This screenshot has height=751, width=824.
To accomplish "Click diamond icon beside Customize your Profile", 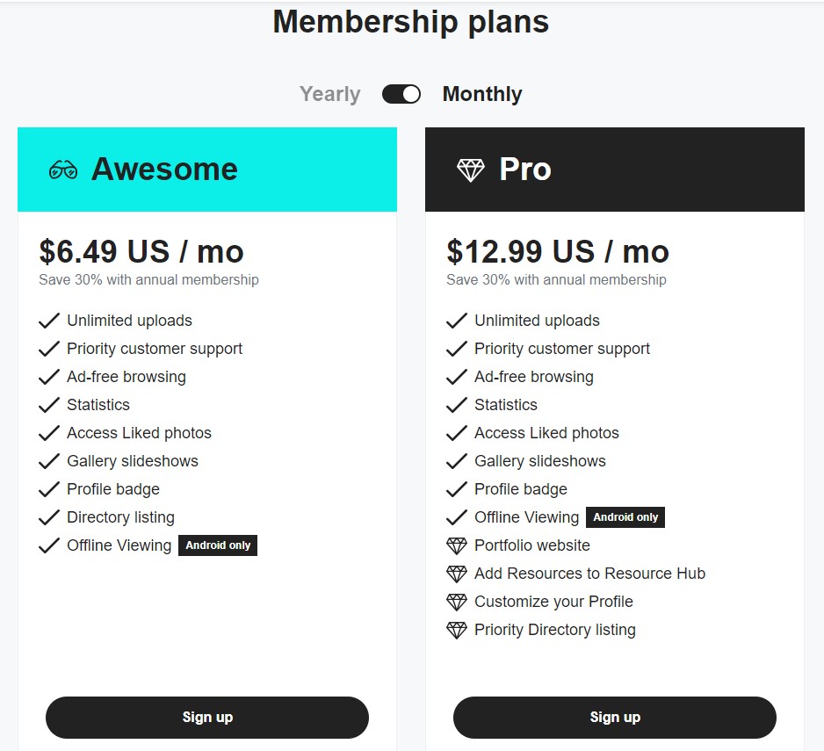I will click(x=457, y=602).
